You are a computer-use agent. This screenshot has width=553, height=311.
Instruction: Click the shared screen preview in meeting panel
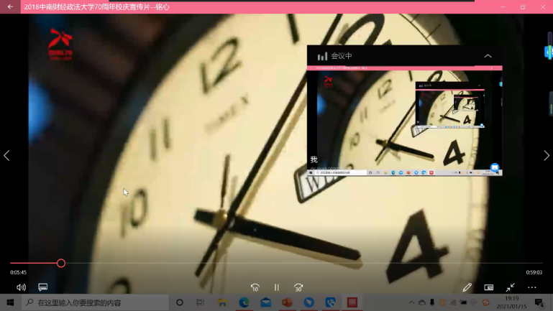pyautogui.click(x=405, y=121)
